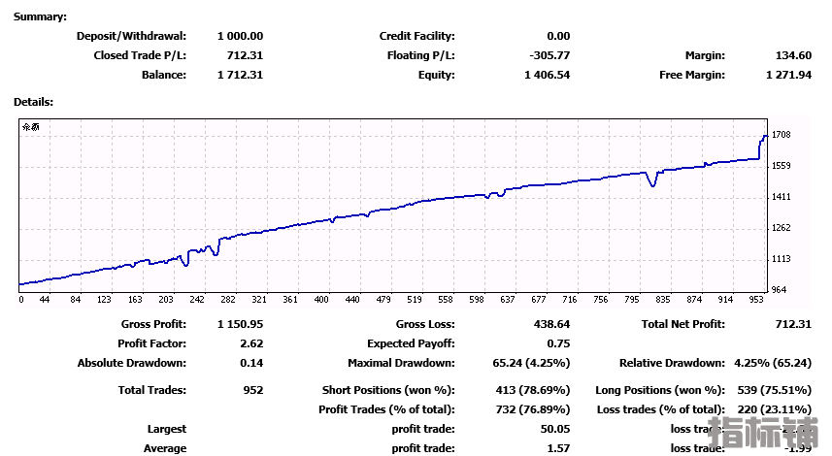
Task: Click the Expected Payoff value 0.75
Action: [x=559, y=343]
